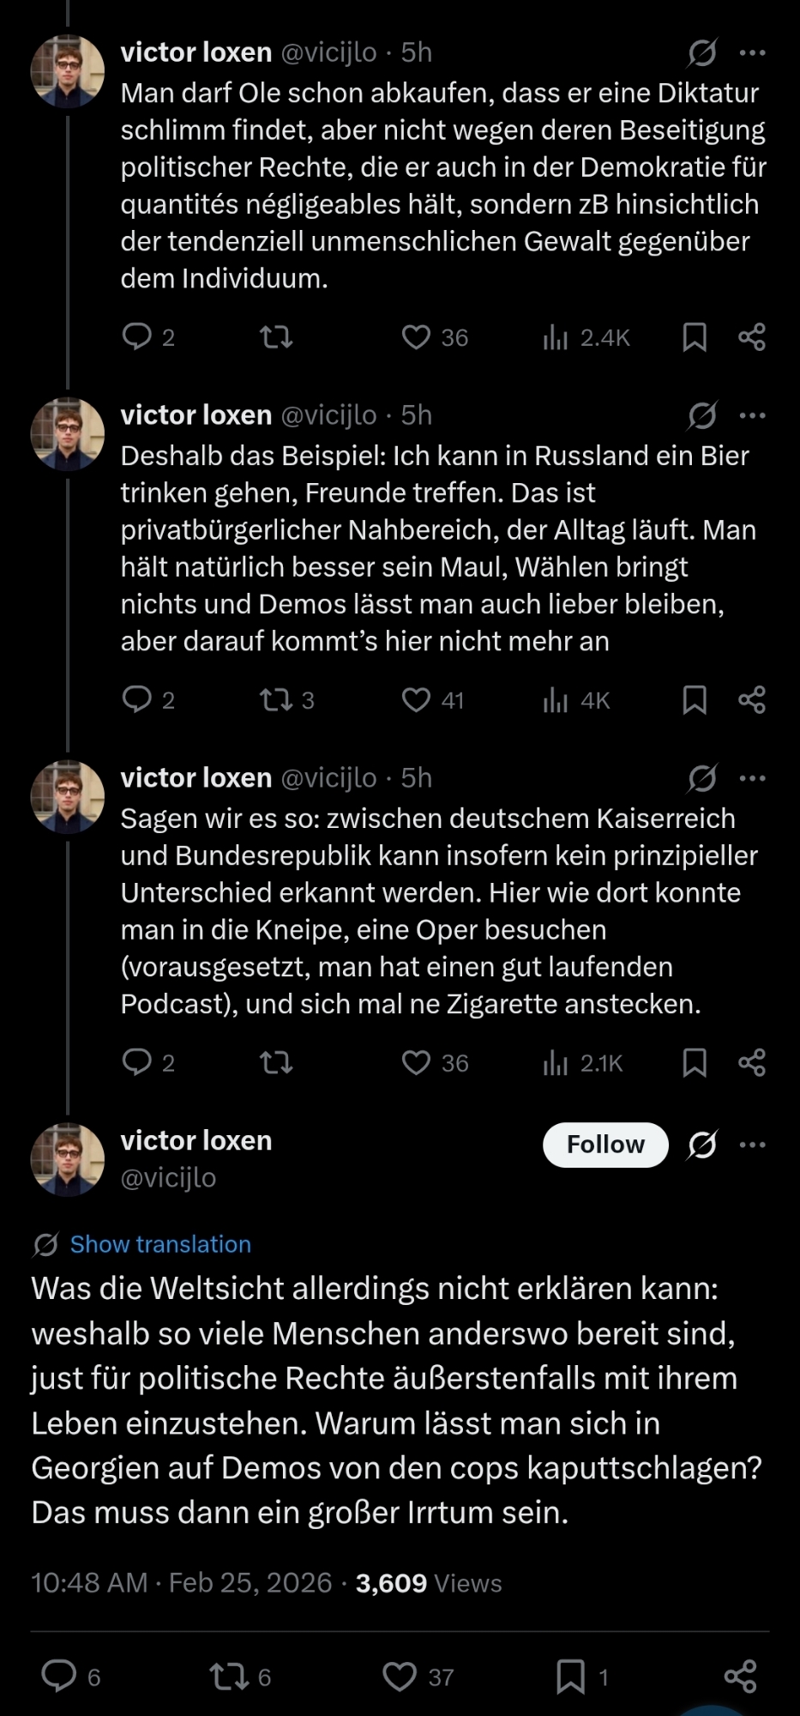Reply to the main tweet with 6 replies
The height and width of the screenshot is (1716, 800).
tap(59, 1676)
